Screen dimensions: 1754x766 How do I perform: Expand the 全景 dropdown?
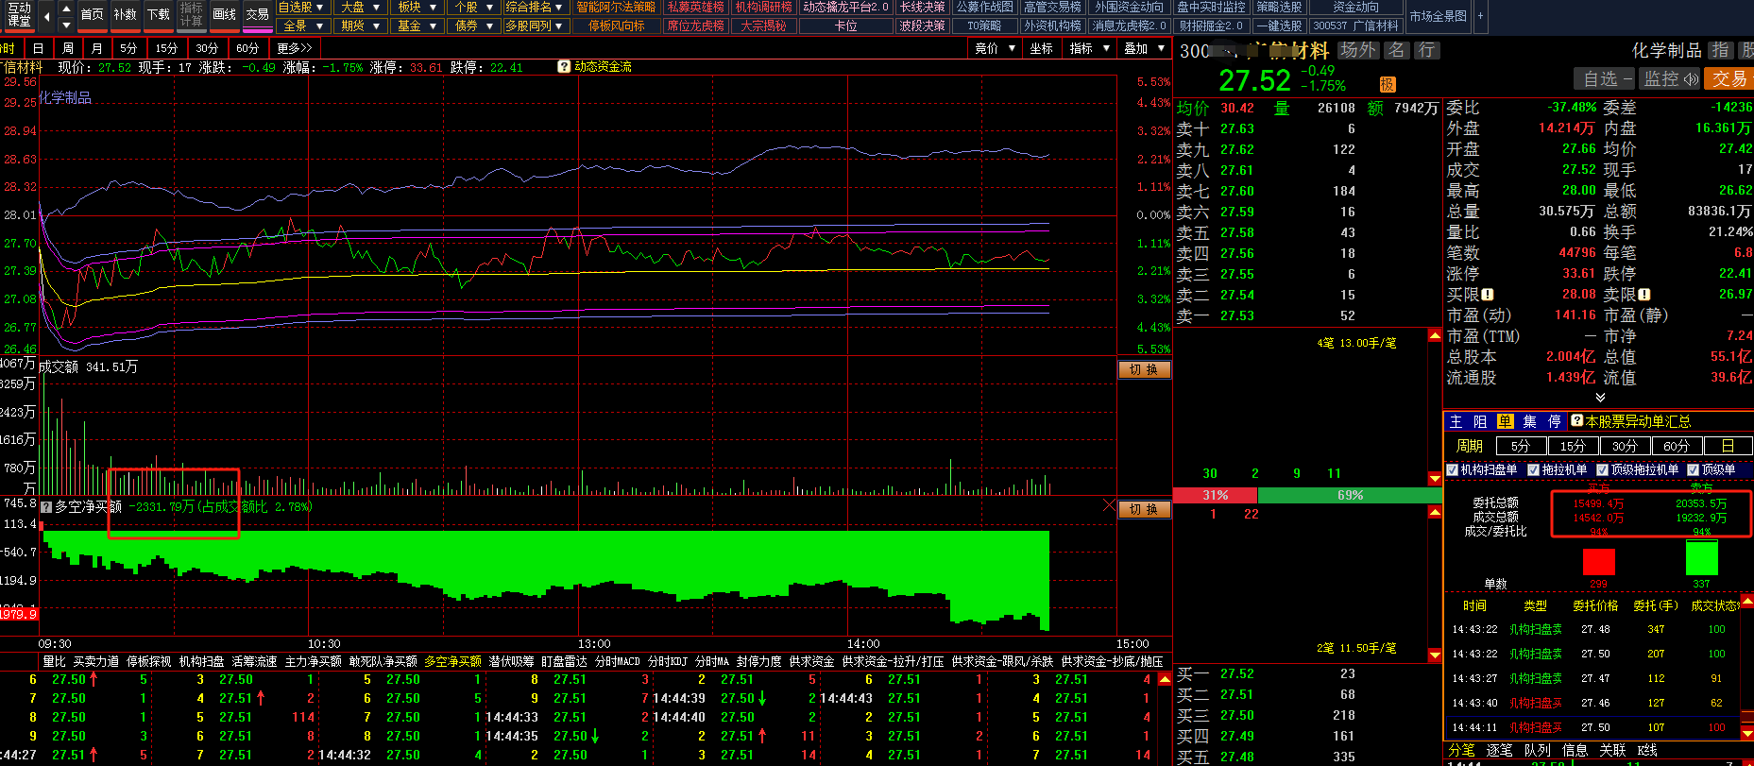302,26
